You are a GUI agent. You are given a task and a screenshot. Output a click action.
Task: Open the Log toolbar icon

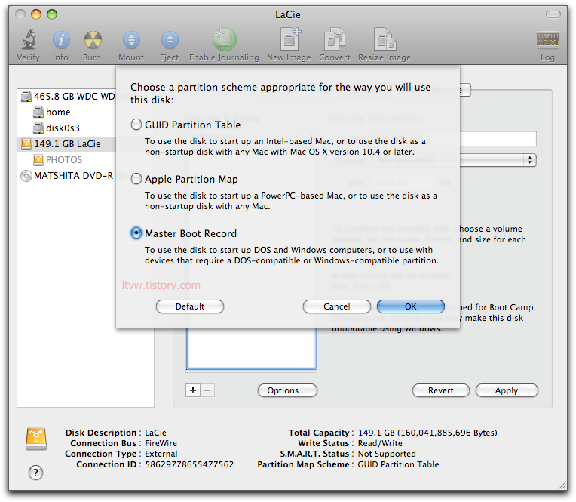pos(547,39)
